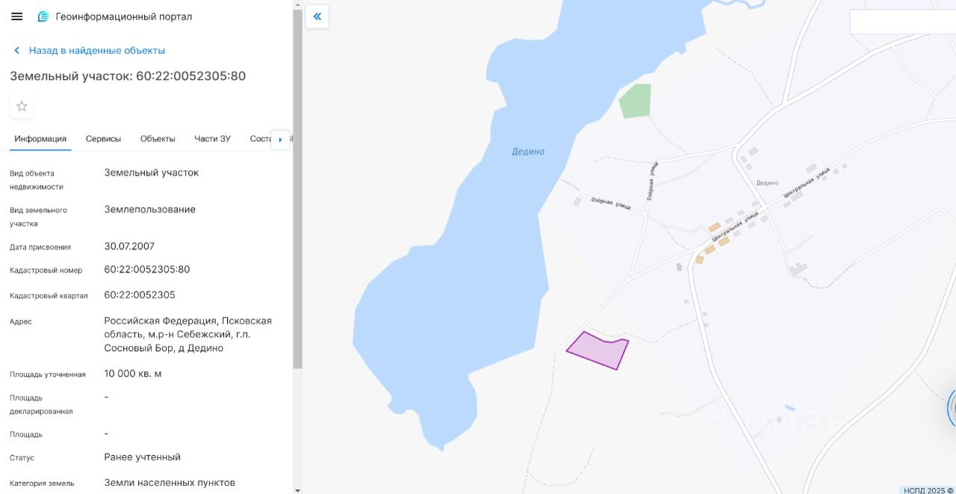Switch to the Сервисы tab

[103, 139]
